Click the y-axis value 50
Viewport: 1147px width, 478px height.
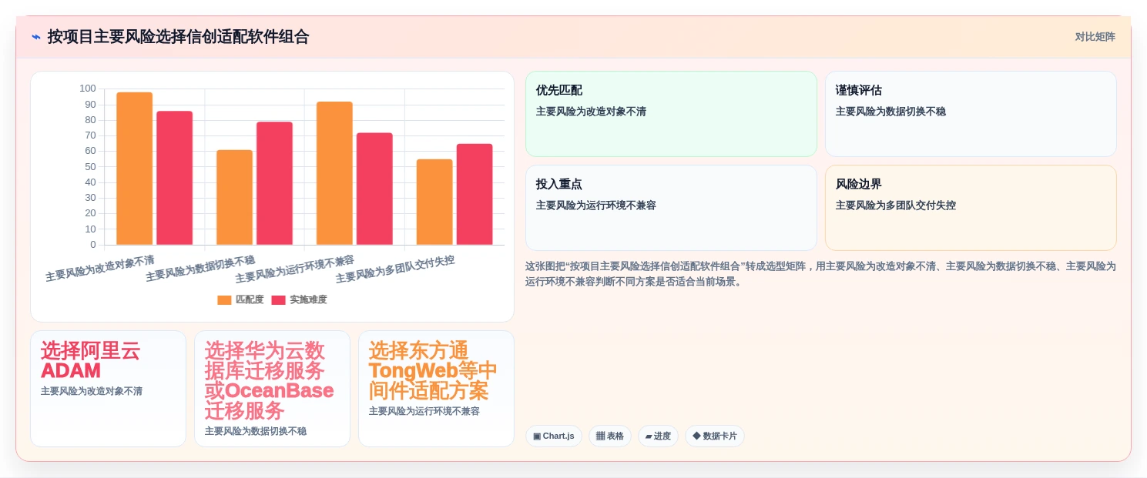(x=91, y=166)
